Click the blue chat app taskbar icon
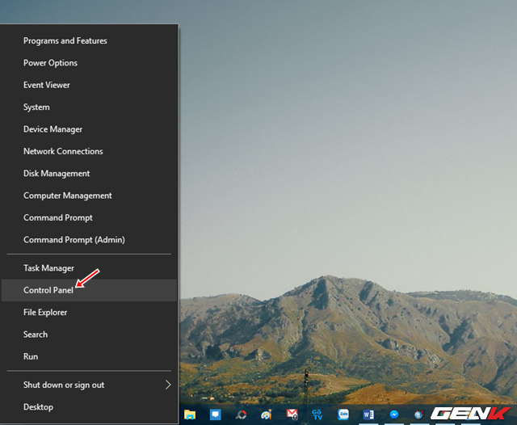Screen dimensions: 517x425 click(x=215, y=414)
